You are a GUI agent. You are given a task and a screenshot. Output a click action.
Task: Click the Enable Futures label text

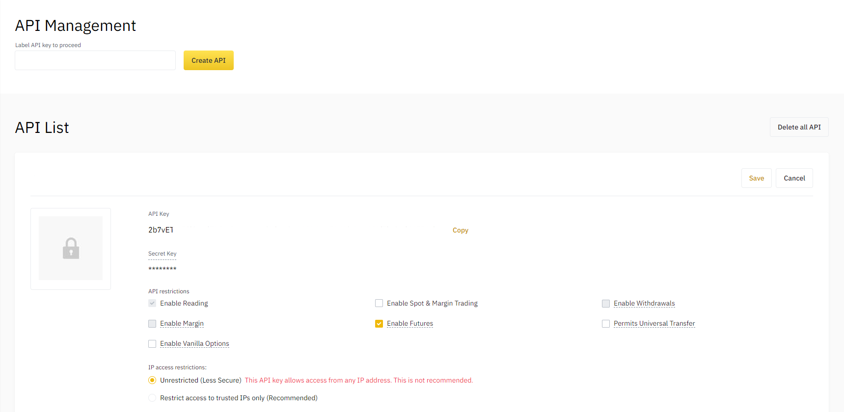click(x=410, y=323)
